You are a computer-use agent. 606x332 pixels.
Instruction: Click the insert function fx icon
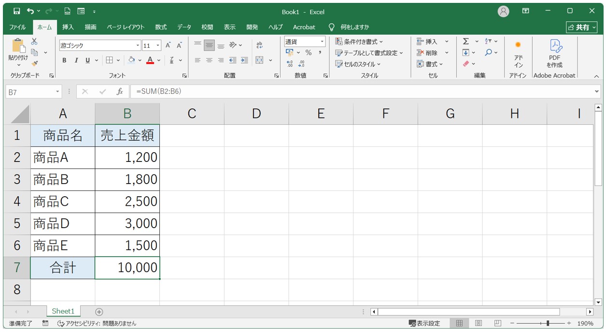120,91
